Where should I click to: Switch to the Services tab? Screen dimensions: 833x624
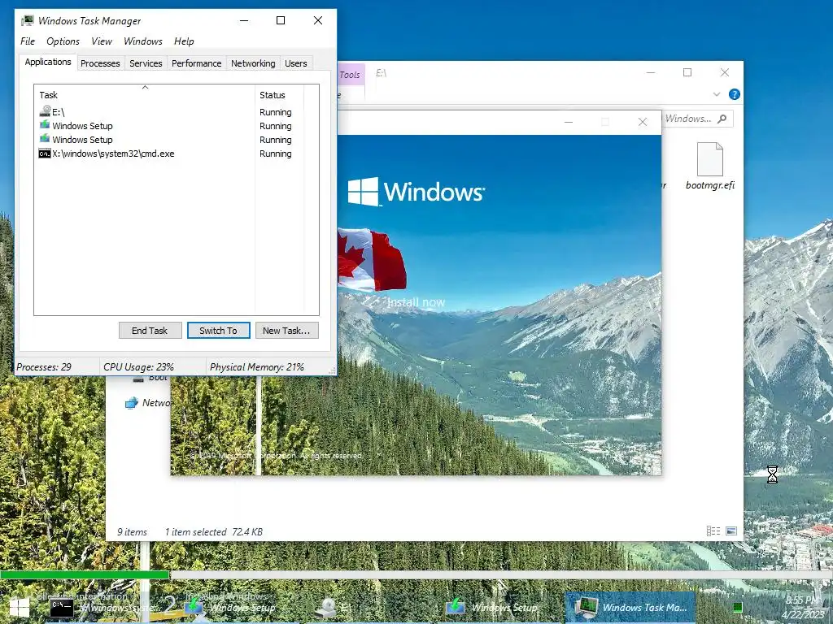coord(146,63)
